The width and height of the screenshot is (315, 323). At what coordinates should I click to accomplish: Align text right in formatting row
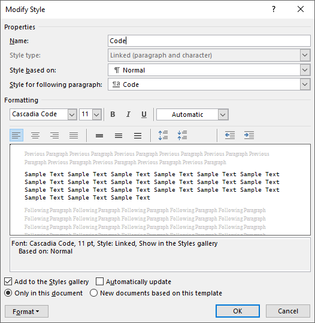[x=54, y=135]
